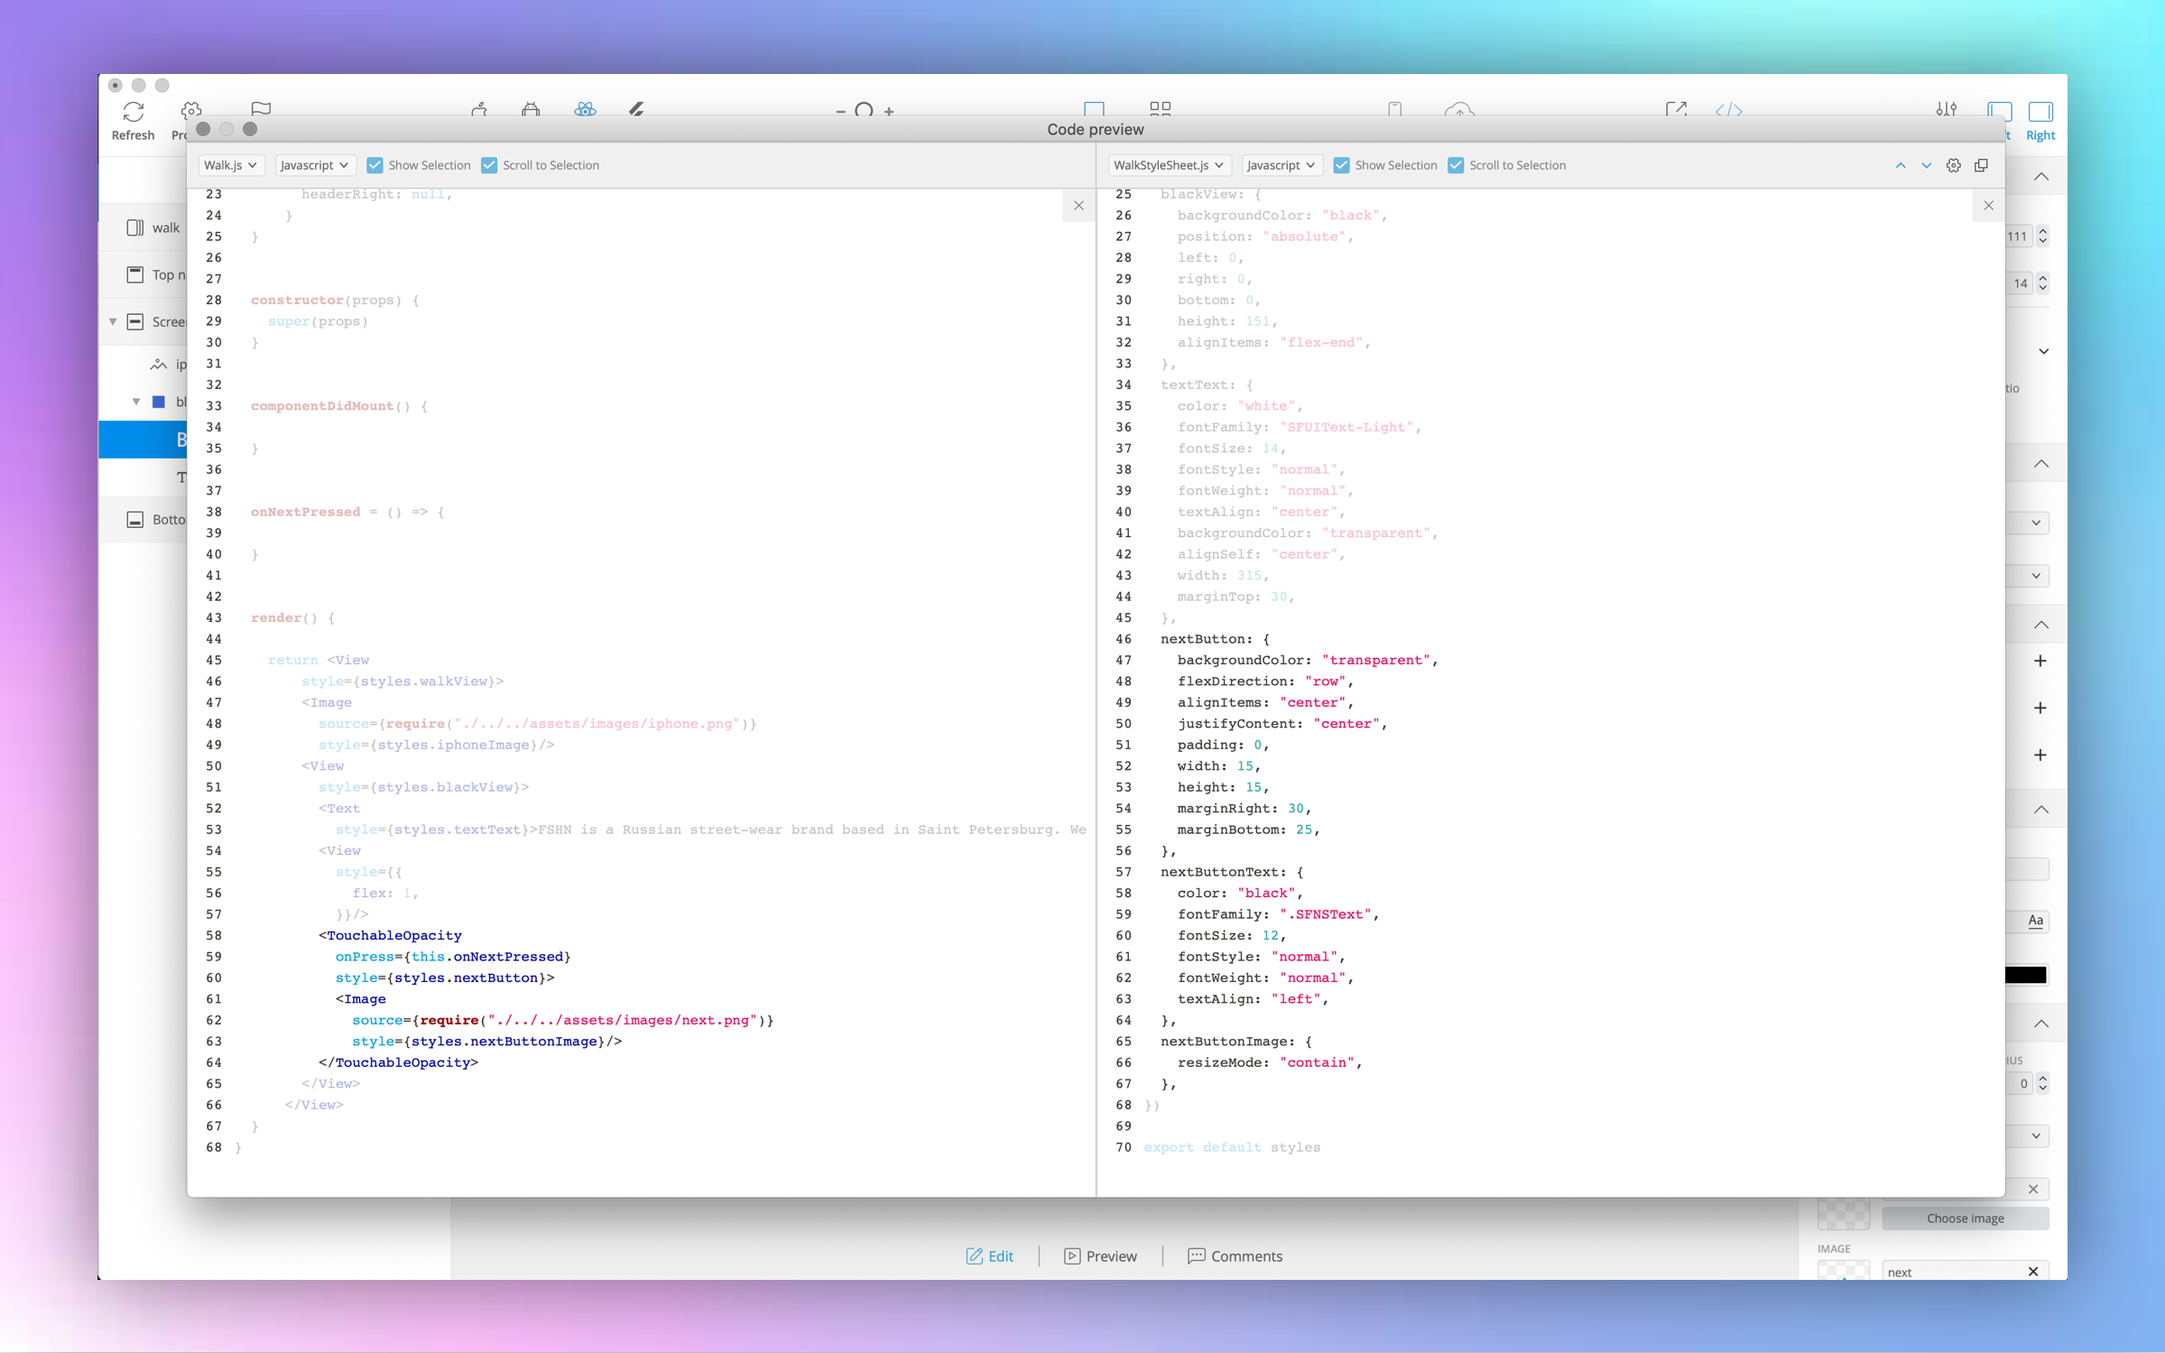Select the Apple iOS platform icon
This screenshot has height=1353, width=2165.
pyautogui.click(x=479, y=109)
